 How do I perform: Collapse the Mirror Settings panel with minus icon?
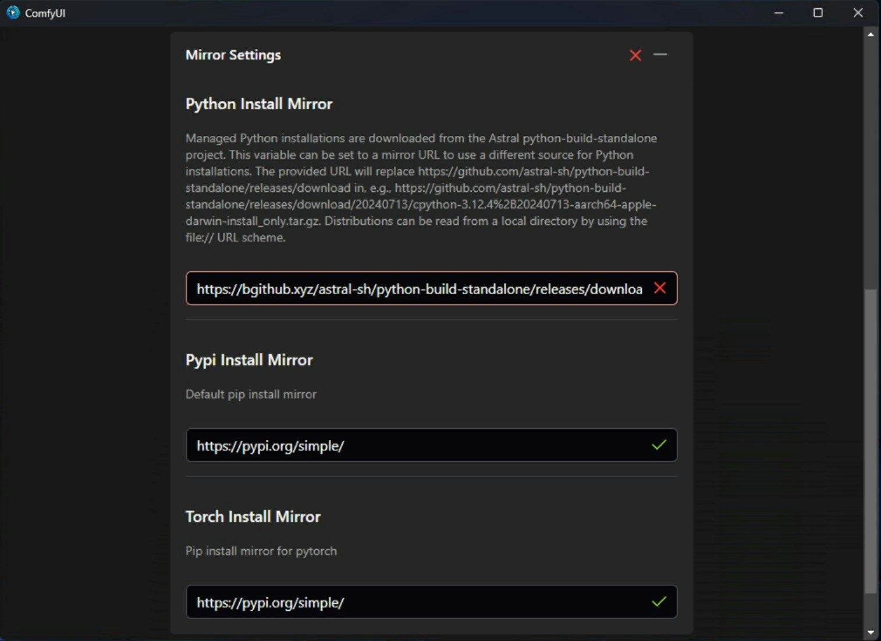point(660,55)
